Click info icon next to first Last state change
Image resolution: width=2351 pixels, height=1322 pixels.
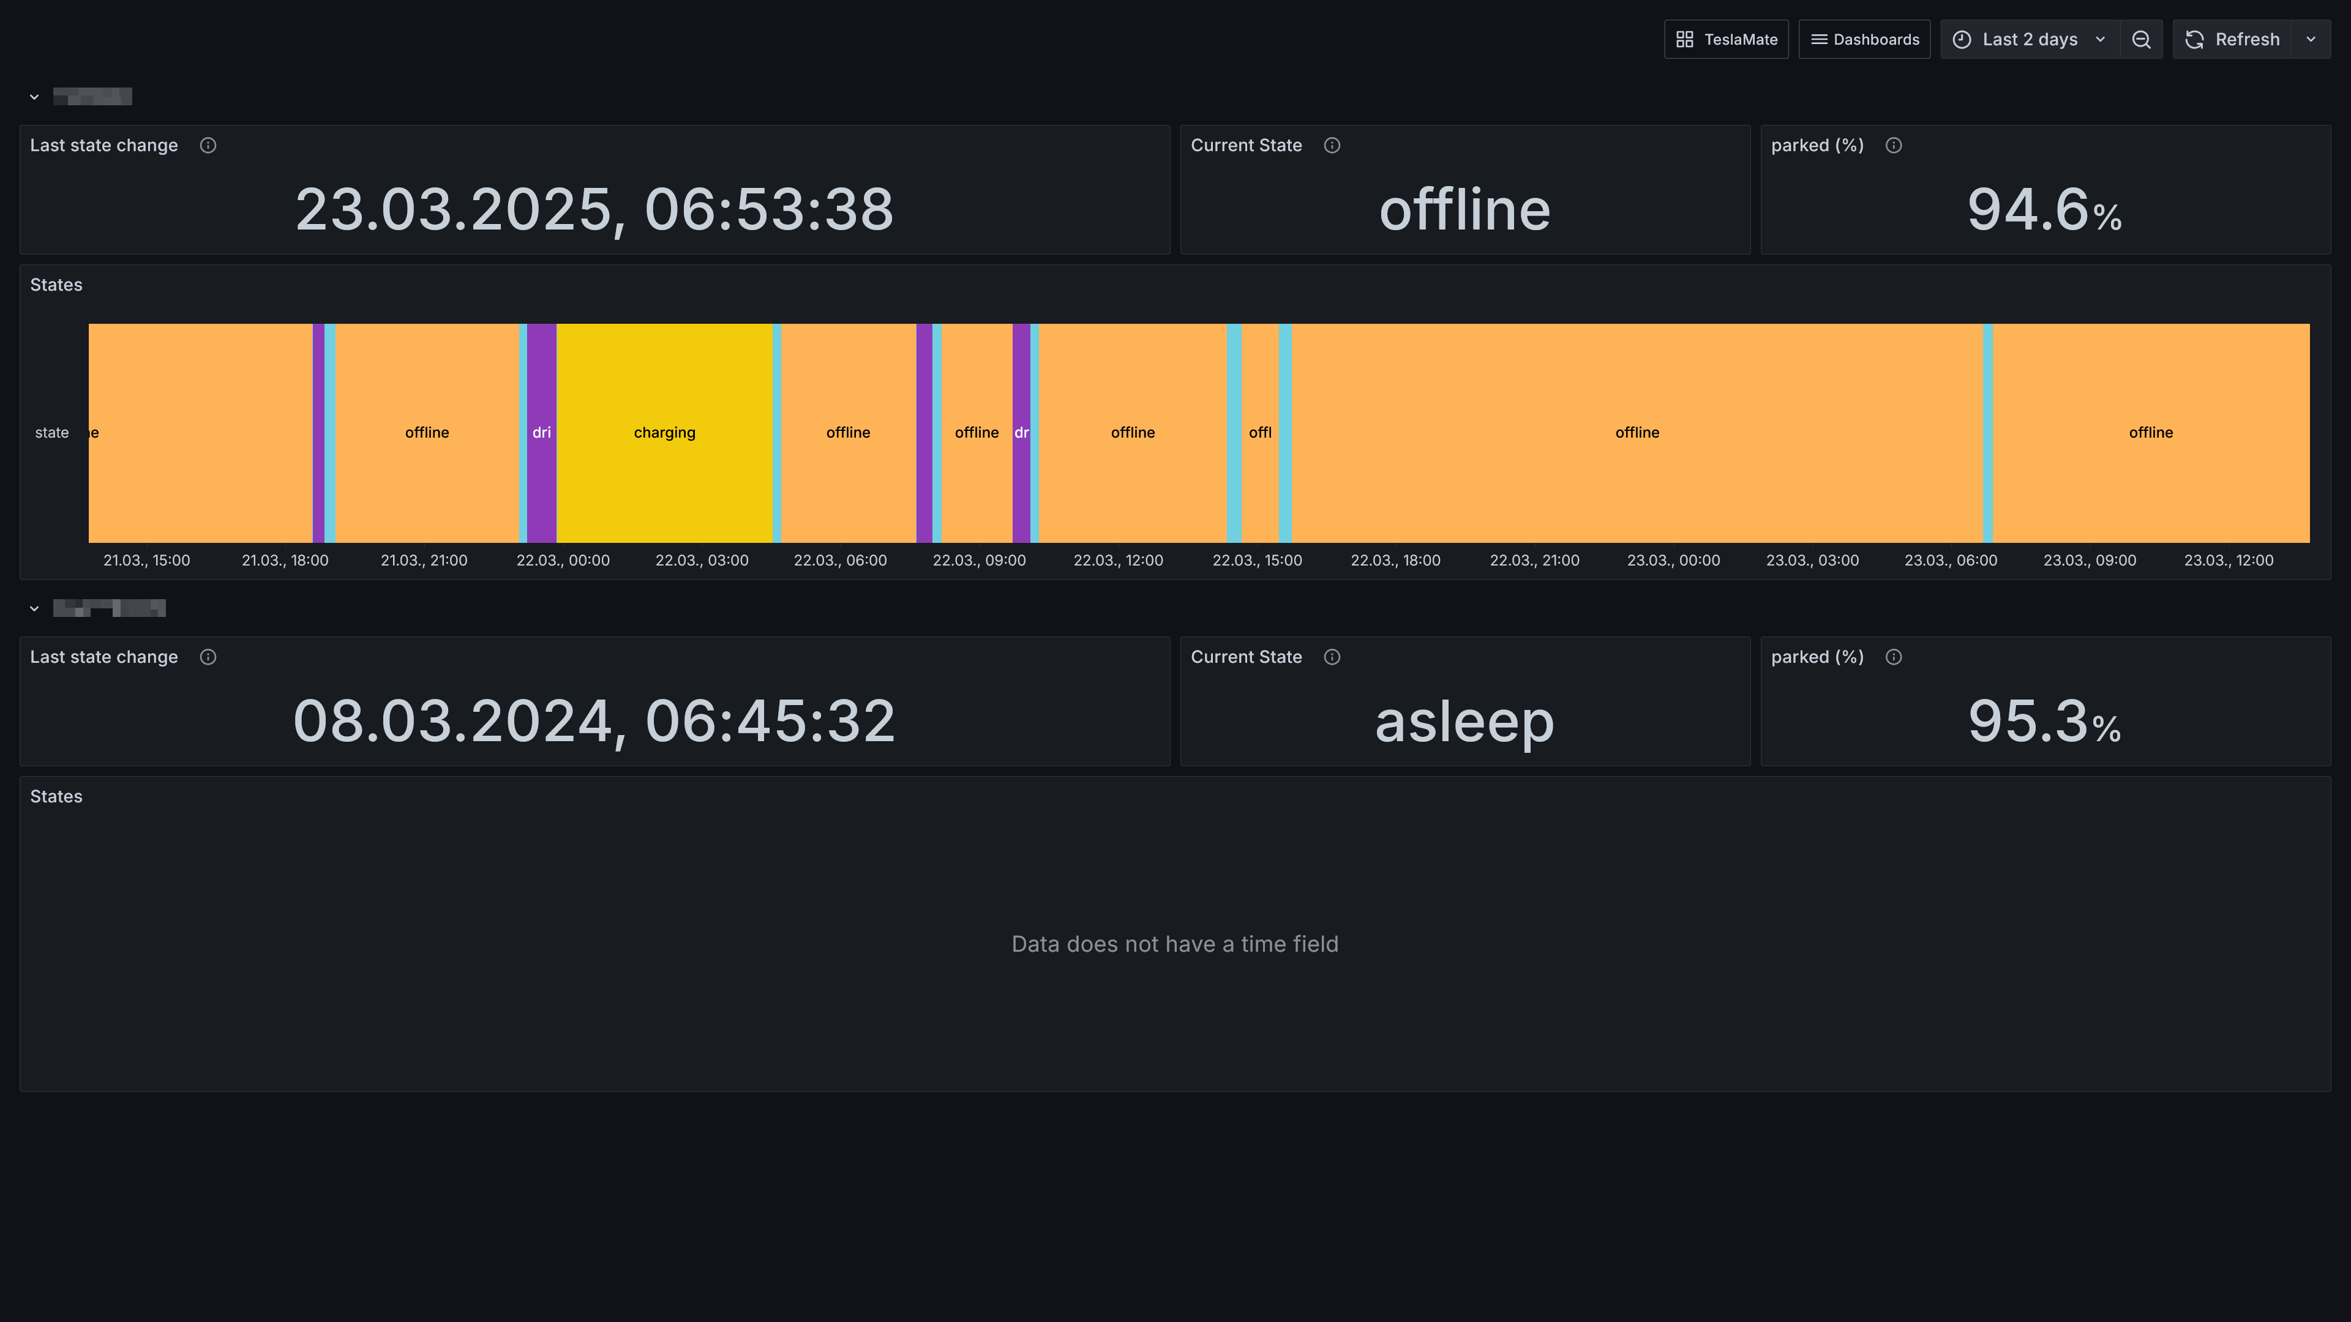(208, 145)
